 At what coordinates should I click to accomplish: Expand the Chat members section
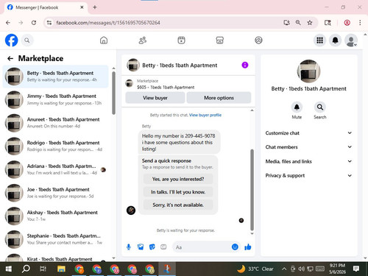point(308,147)
